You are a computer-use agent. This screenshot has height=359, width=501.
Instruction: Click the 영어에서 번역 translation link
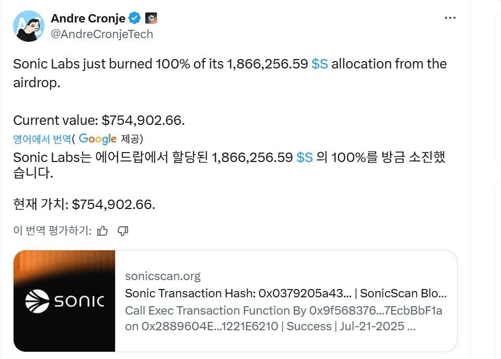coord(42,139)
